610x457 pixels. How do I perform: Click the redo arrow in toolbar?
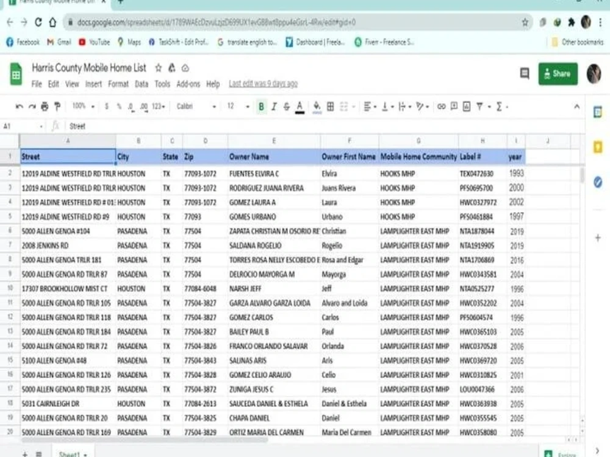pos(32,107)
